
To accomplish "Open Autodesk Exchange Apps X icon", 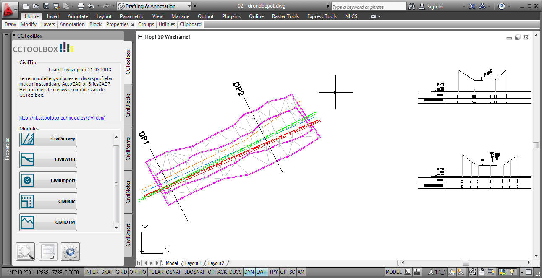I will [472, 6].
